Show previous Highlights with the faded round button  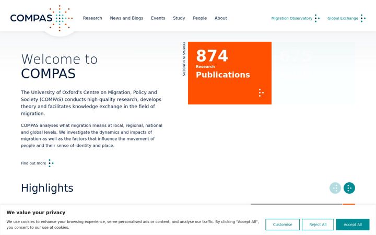coord(335,188)
